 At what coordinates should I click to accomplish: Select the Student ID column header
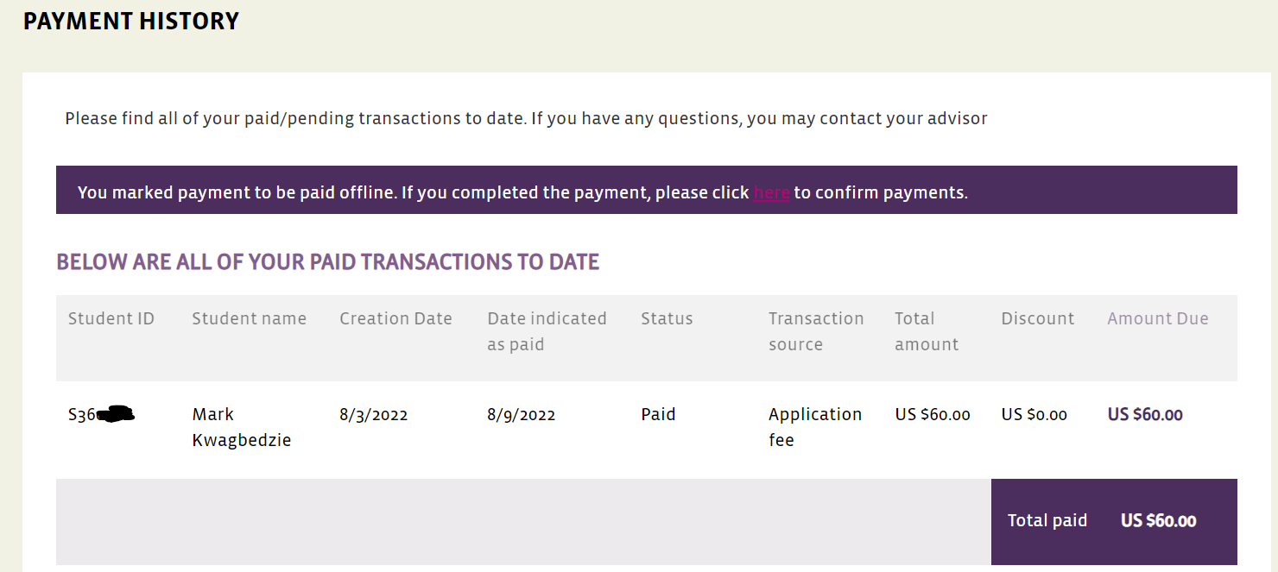pyautogui.click(x=111, y=318)
